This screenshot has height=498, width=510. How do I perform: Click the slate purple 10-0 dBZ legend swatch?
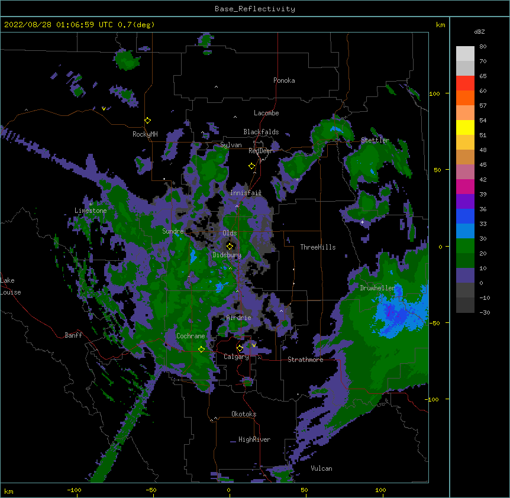click(x=465, y=276)
